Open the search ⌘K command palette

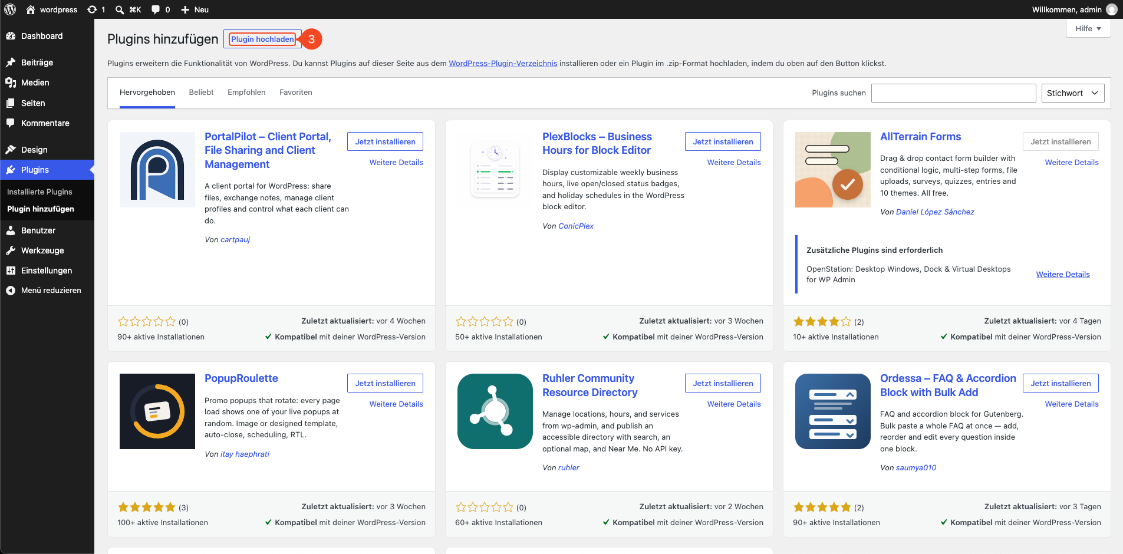[x=128, y=9]
